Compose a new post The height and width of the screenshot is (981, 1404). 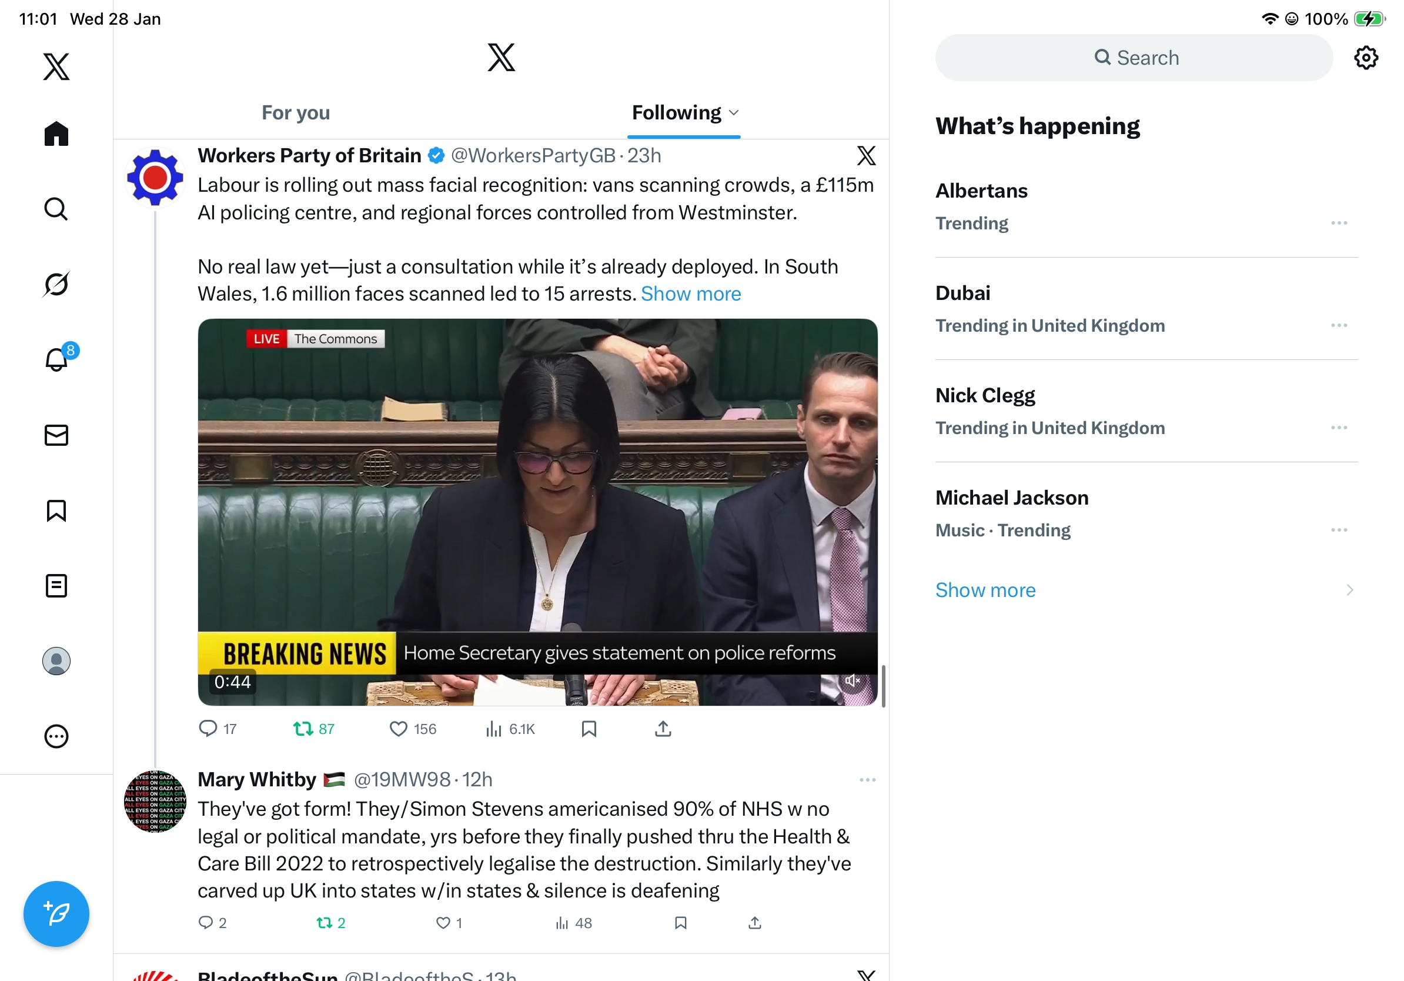[56, 914]
